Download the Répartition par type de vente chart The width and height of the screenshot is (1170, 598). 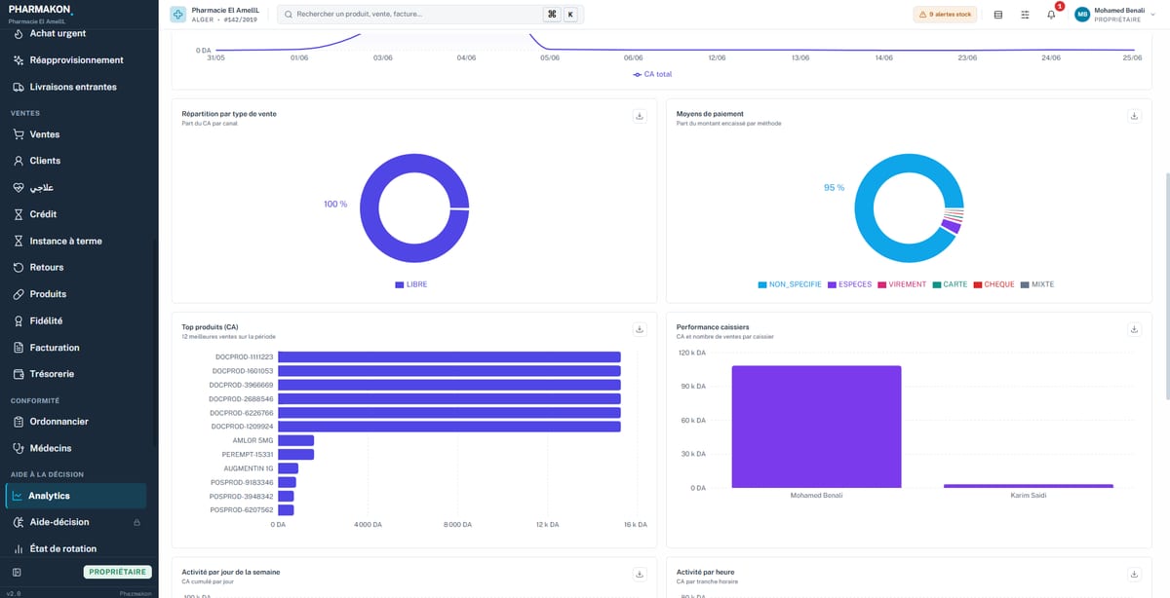click(640, 116)
